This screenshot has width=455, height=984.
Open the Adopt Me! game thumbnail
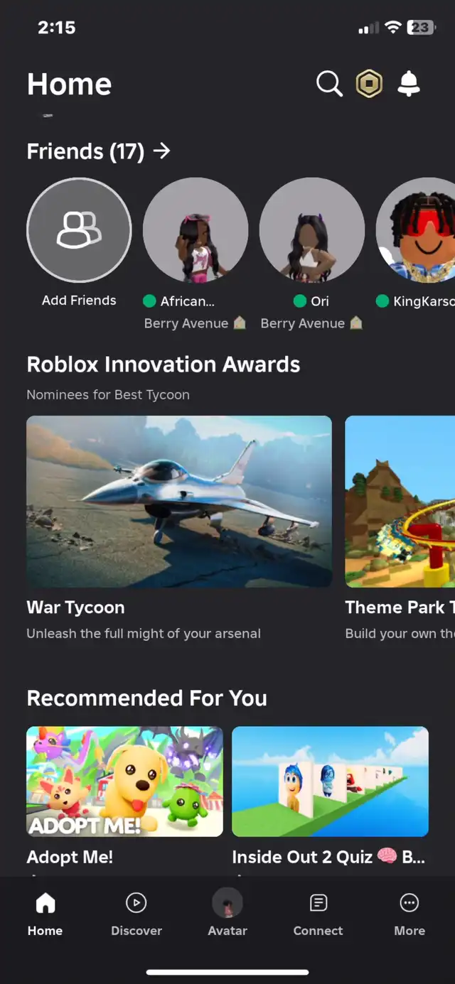(124, 782)
